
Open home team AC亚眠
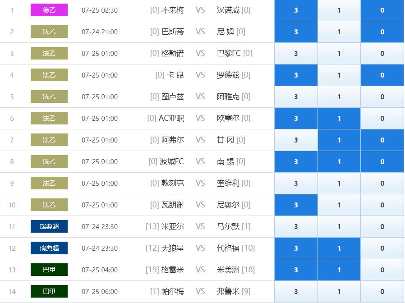tap(171, 118)
